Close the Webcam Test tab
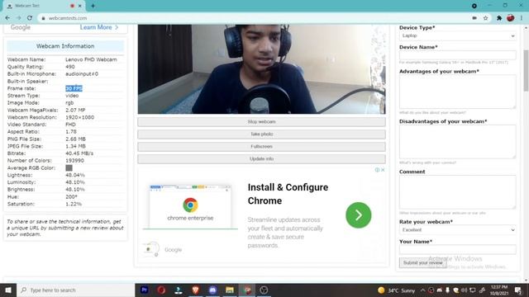 coord(80,6)
